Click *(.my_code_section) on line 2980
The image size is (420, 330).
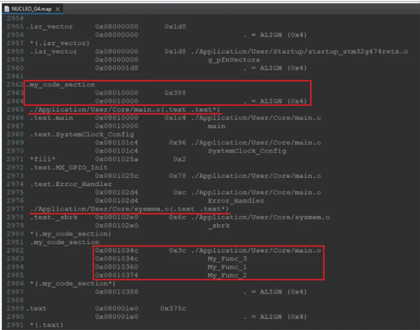point(71,234)
